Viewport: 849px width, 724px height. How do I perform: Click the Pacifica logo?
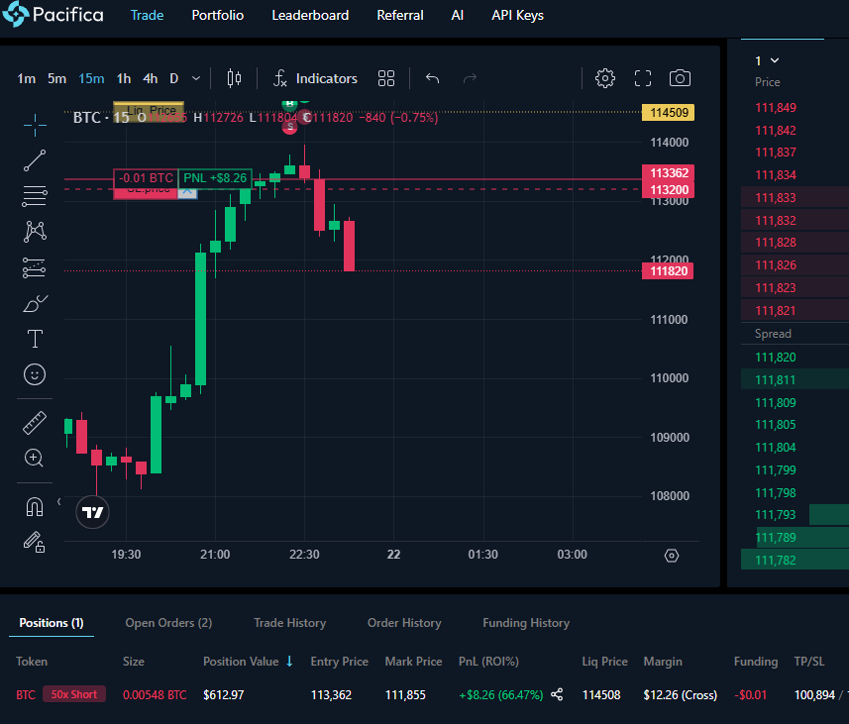pyautogui.click(x=53, y=15)
